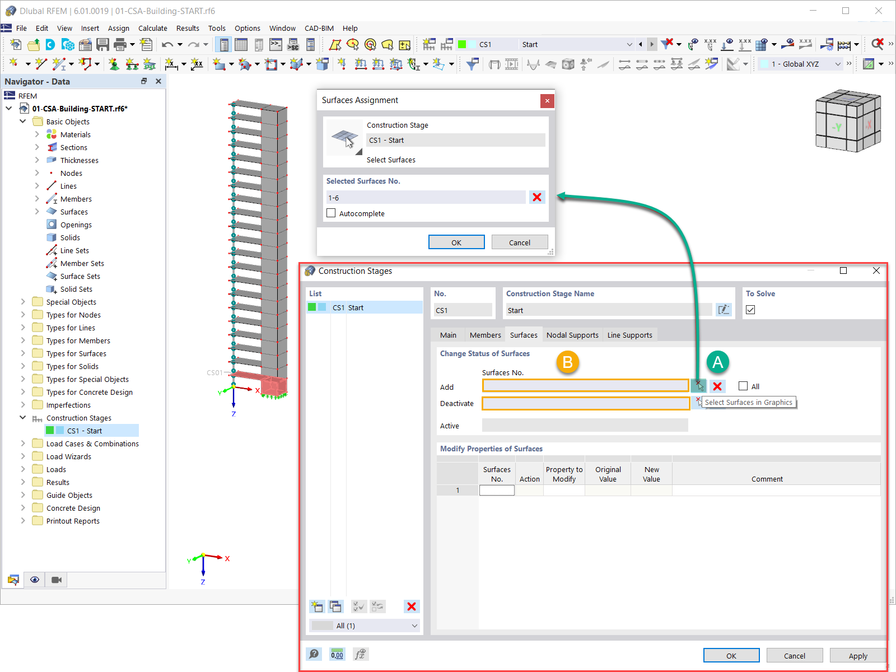Screen dimensions: 896x672
Task: Click the Open file folder icon in toolbar
Action: coord(34,45)
